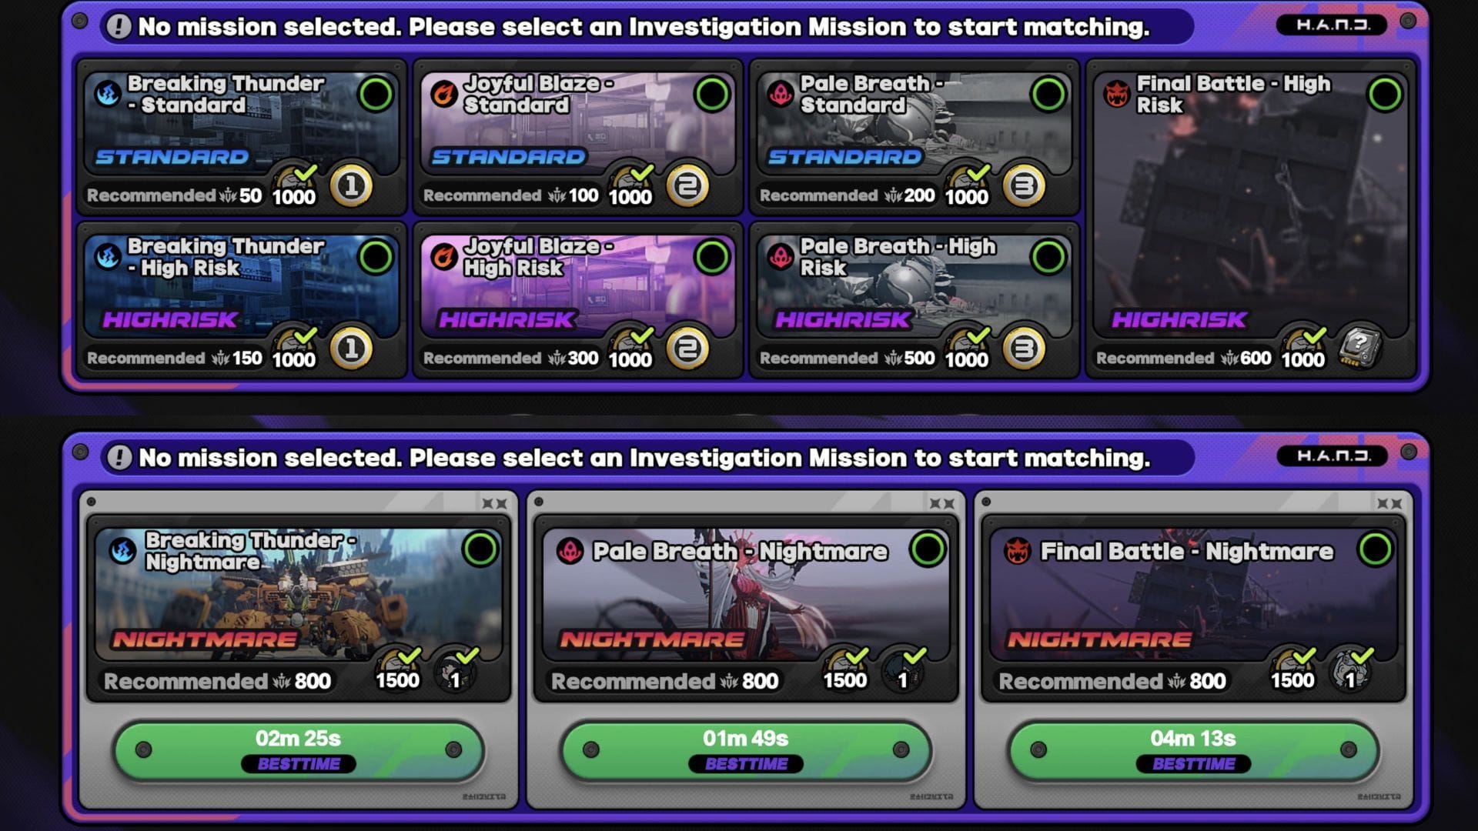The width and height of the screenshot is (1478, 831).
Task: Select the Final Battle Nightmare radio circle
Action: 1375,550
